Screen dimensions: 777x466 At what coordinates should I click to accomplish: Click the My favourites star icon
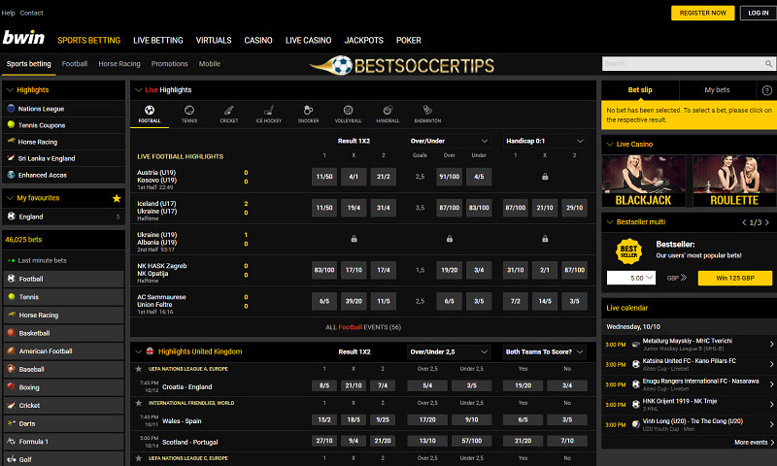pos(117,198)
